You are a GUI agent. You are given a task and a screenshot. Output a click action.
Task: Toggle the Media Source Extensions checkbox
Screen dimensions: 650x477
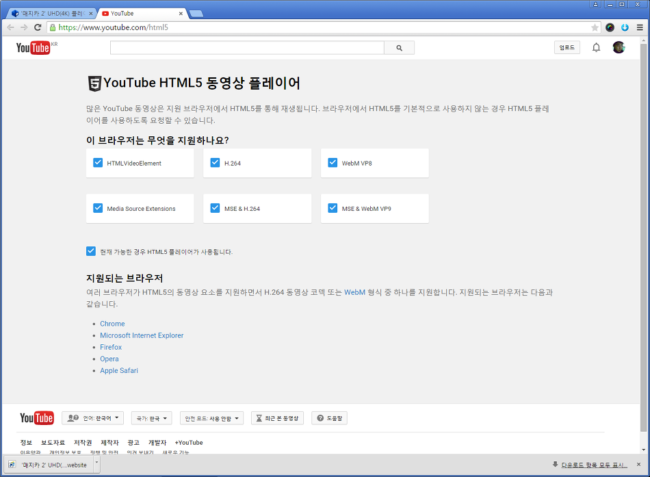click(98, 208)
